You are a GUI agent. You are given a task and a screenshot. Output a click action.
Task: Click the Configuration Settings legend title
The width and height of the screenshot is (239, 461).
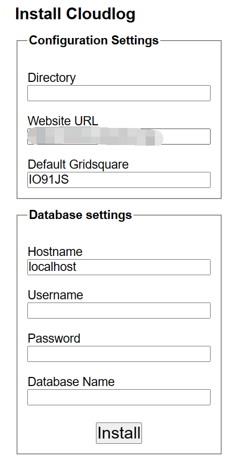[x=94, y=40]
